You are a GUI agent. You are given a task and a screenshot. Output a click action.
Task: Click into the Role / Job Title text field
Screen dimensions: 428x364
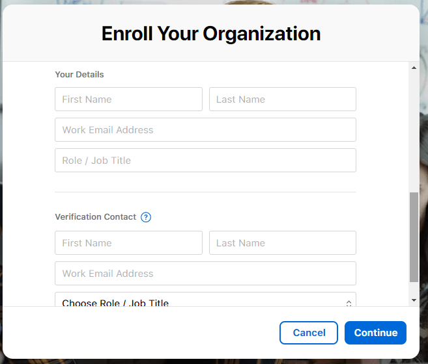205,161
